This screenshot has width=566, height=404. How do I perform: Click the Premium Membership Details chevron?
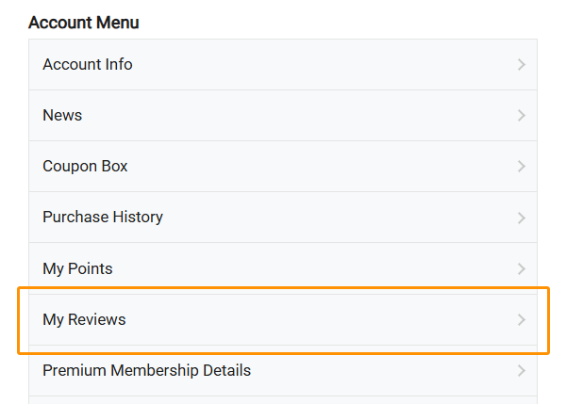coord(522,371)
